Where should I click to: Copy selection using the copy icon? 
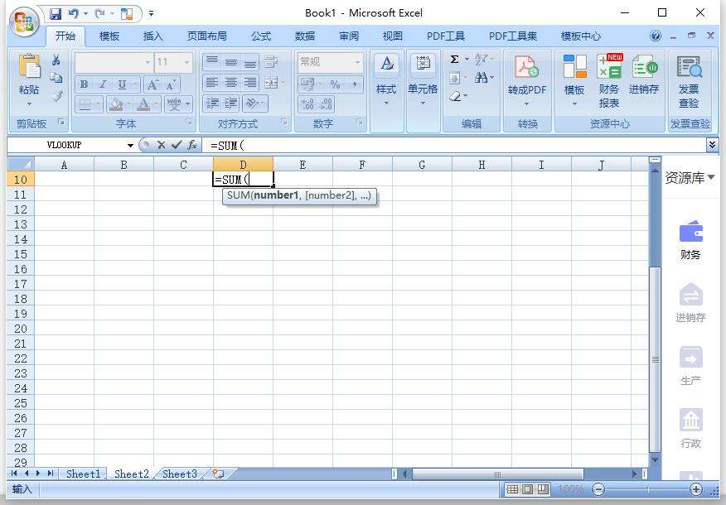point(56,78)
